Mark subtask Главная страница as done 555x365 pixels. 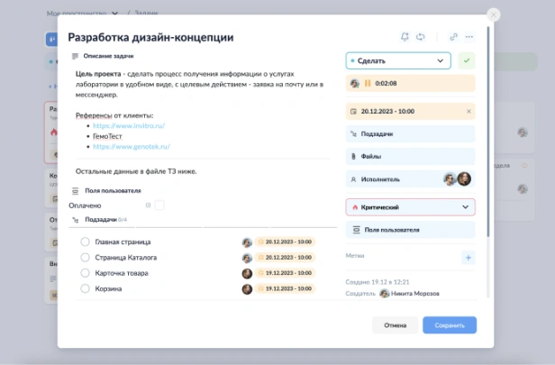pos(85,242)
